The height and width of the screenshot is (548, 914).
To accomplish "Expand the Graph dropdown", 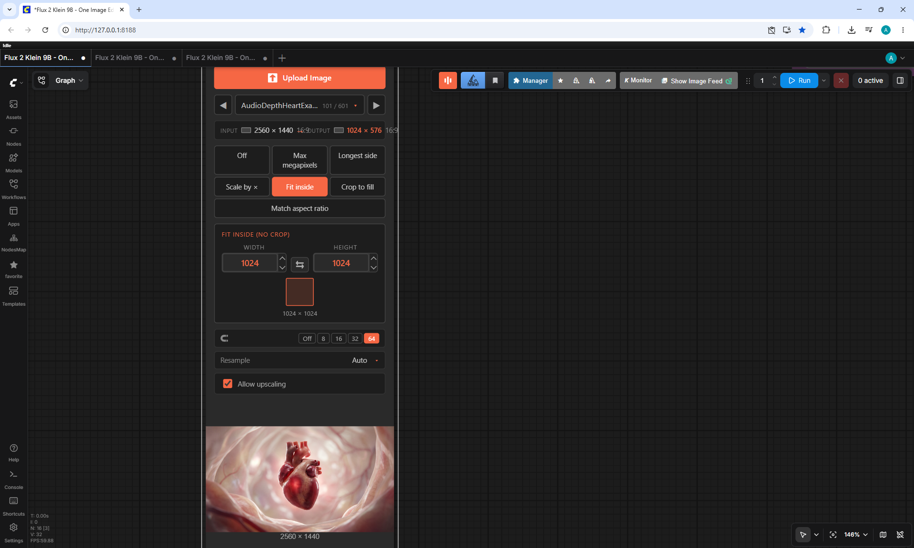I will tap(69, 80).
